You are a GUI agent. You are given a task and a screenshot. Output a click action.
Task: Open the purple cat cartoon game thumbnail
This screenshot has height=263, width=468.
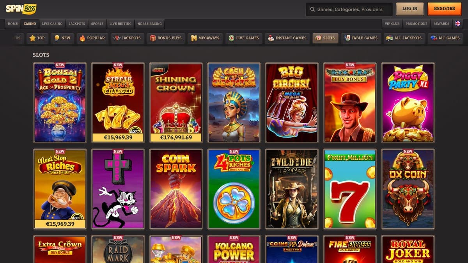coord(118,189)
